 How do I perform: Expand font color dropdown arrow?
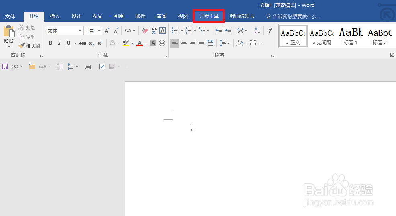(x=146, y=43)
